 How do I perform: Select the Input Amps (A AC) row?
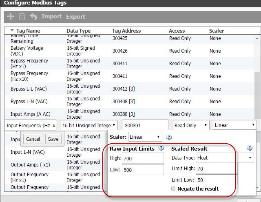point(129,113)
